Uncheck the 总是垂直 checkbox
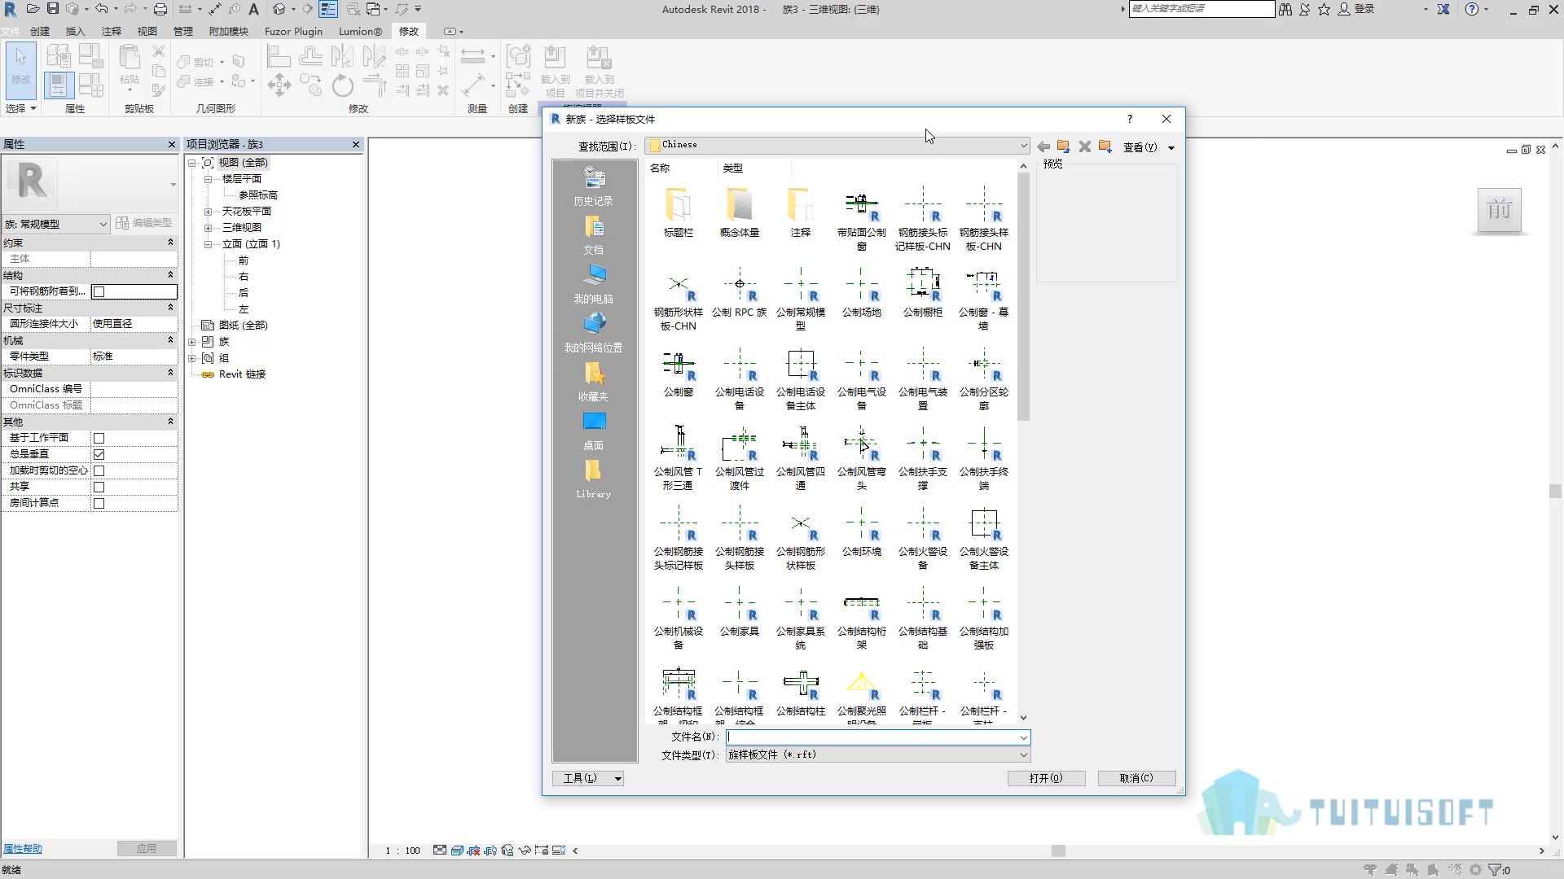Viewport: 1564px width, 879px height. coord(99,454)
